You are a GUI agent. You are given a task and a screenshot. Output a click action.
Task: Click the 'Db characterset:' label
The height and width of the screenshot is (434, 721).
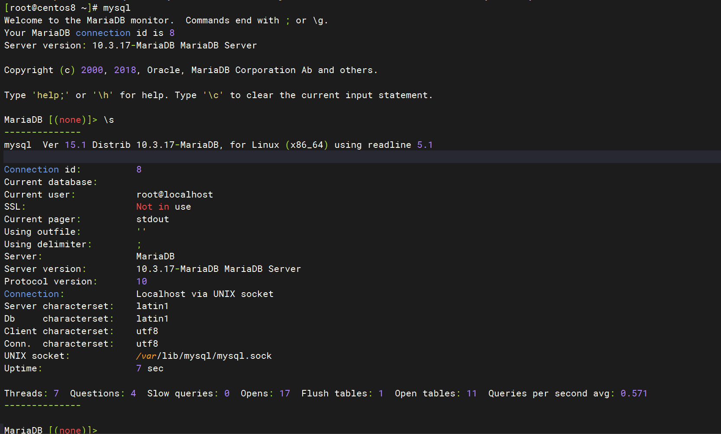tap(59, 319)
